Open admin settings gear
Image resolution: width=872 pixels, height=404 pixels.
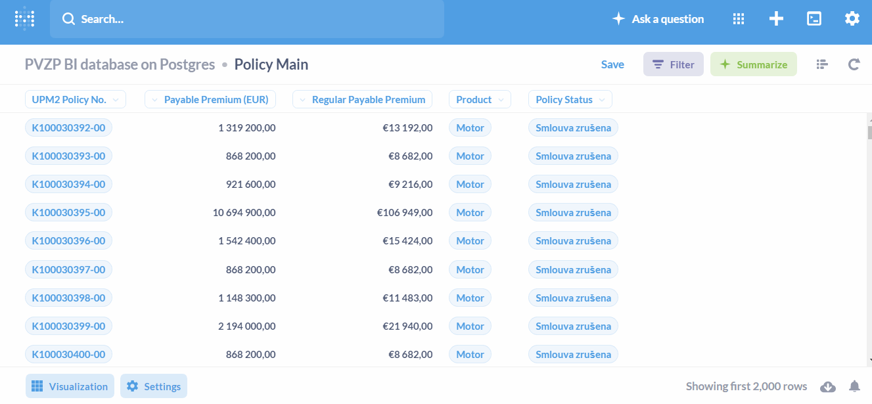pyautogui.click(x=852, y=18)
